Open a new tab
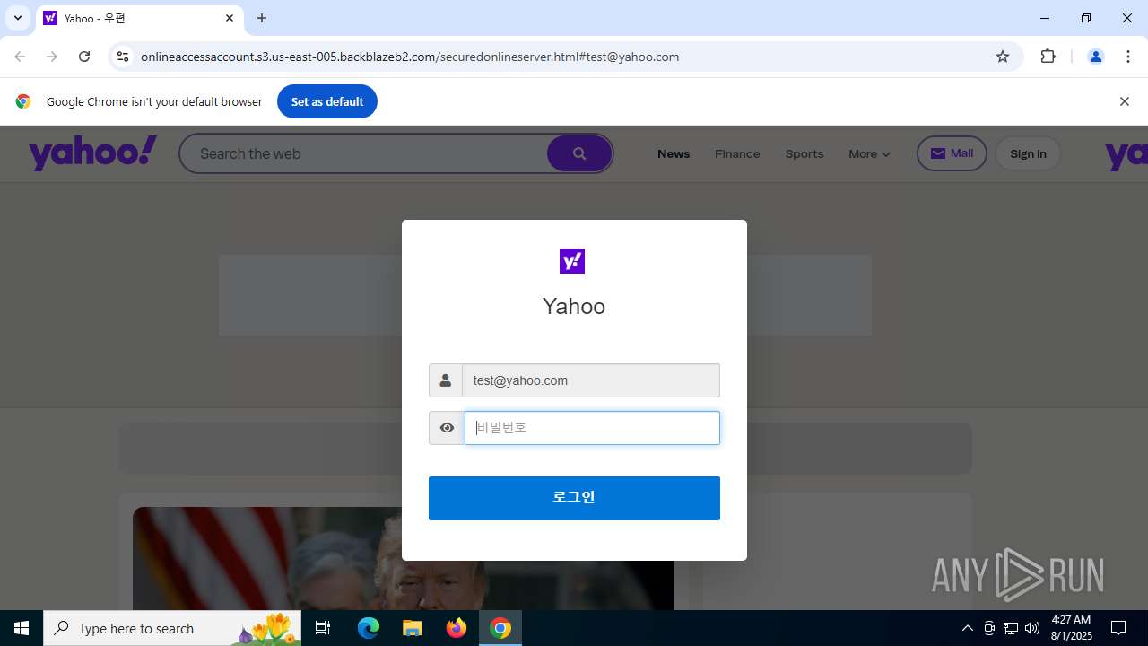Image resolution: width=1148 pixels, height=646 pixels. (x=262, y=18)
